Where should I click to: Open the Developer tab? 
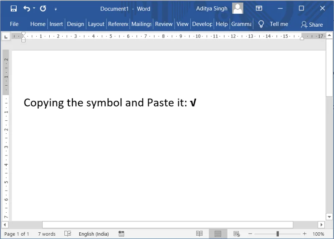(202, 24)
